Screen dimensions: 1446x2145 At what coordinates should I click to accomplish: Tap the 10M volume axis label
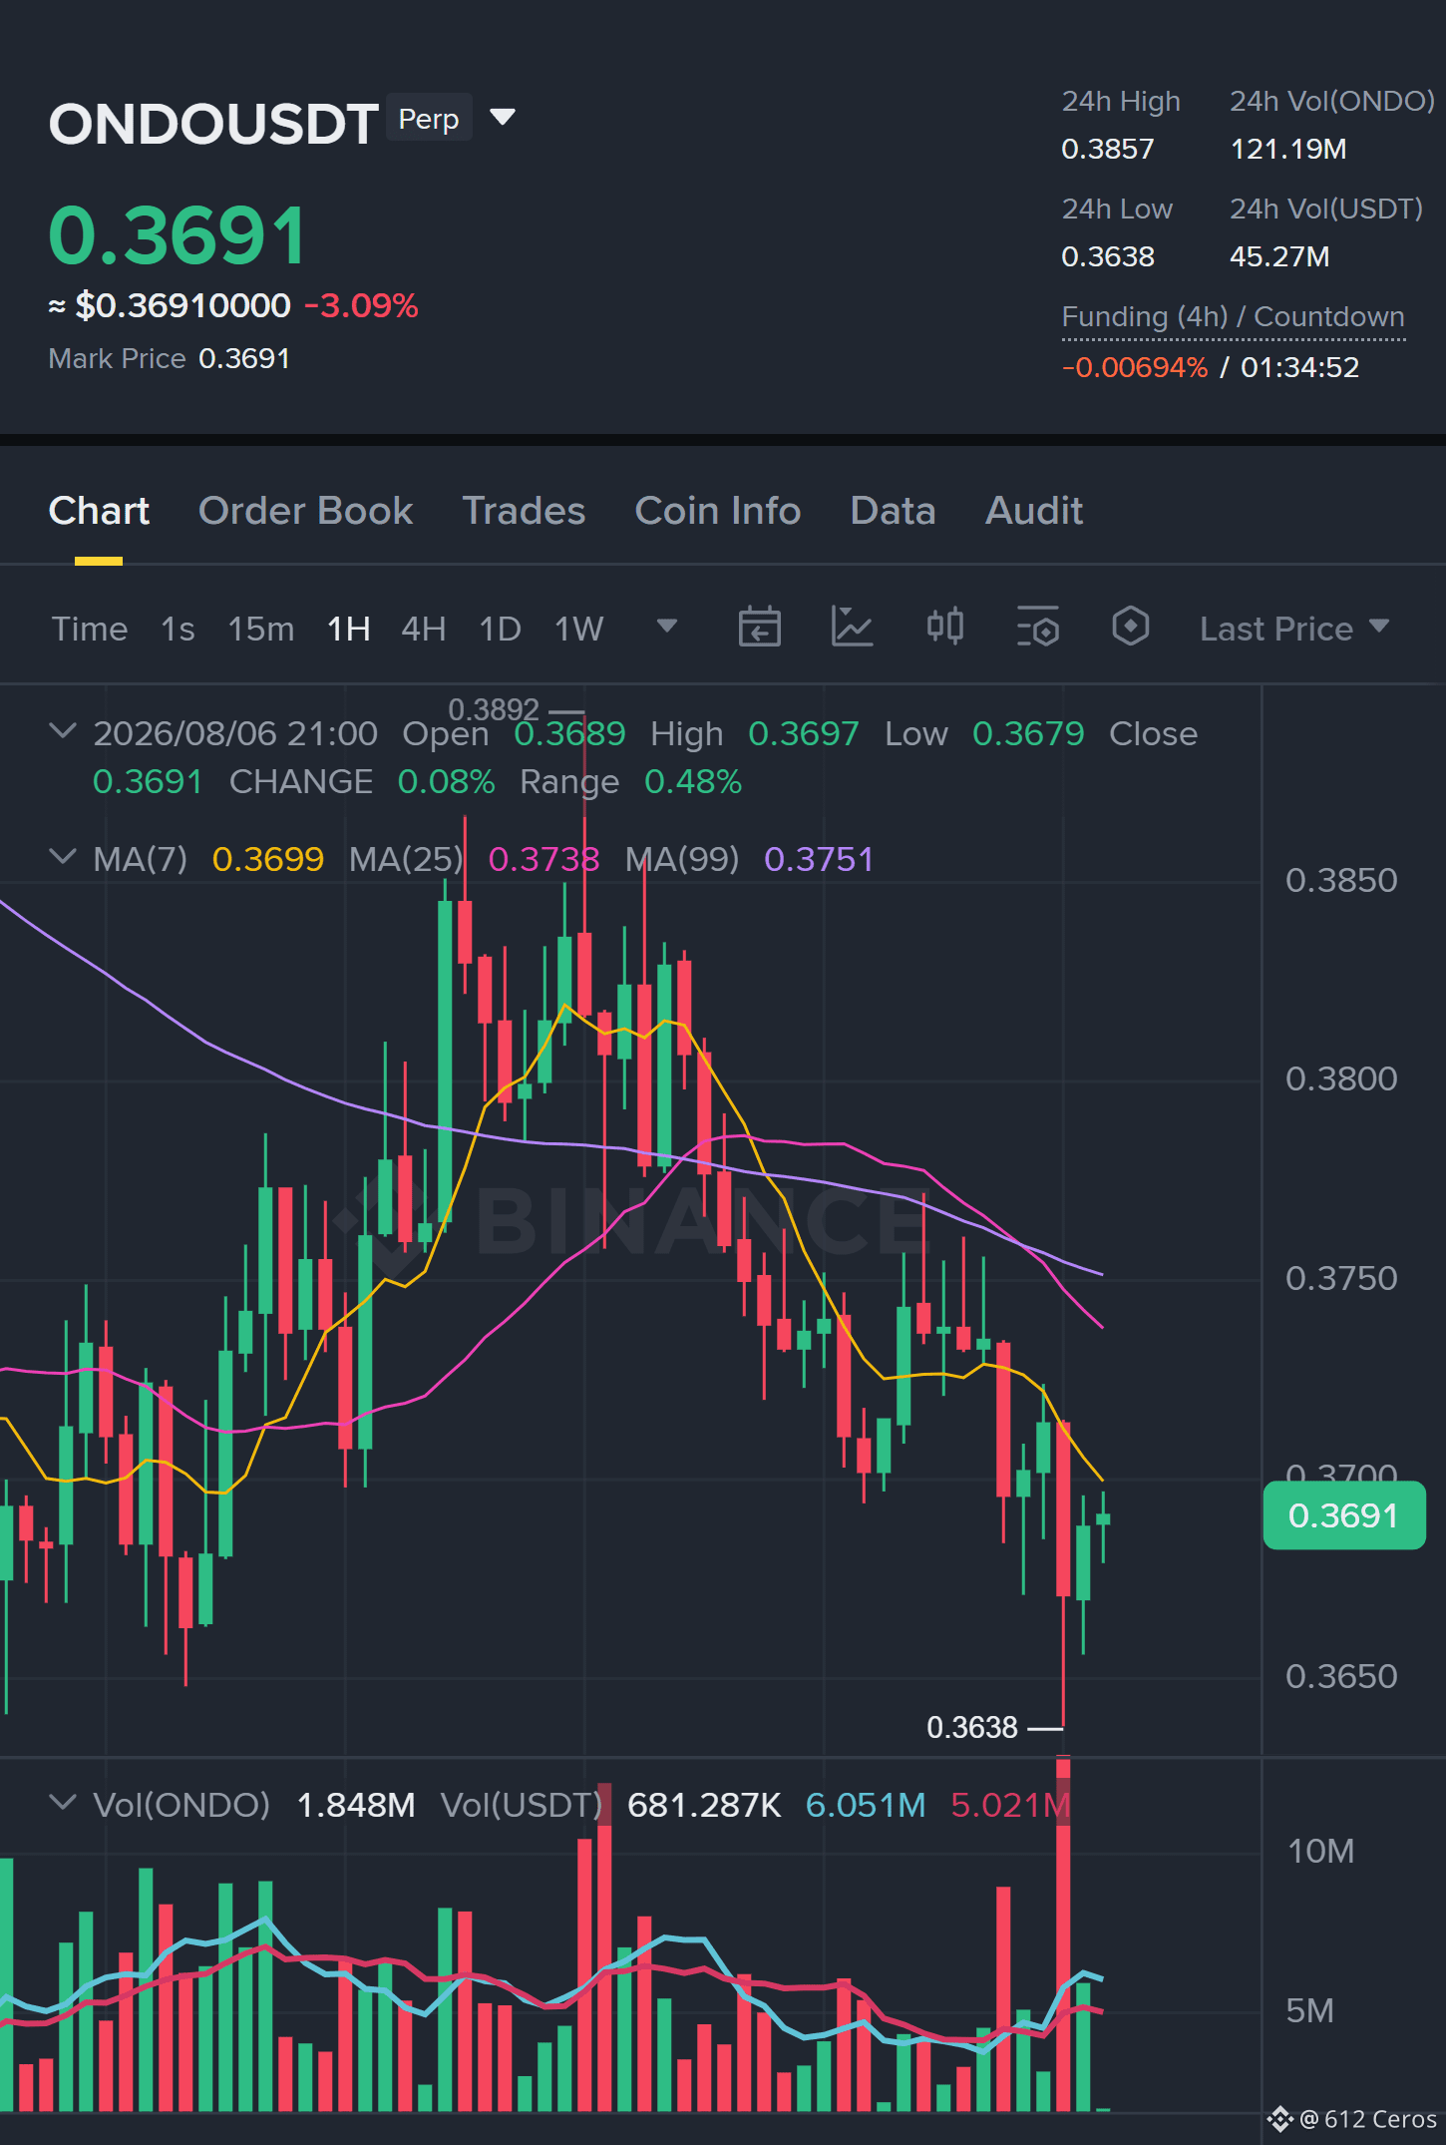[x=1321, y=1851]
